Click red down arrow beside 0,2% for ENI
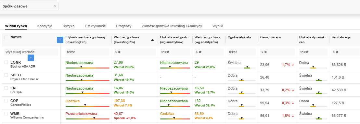The width and height of the screenshot is (360, 124). (x=293, y=90)
